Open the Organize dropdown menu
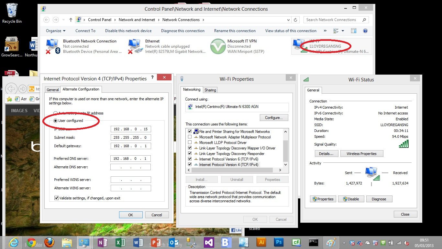 (x=56, y=31)
